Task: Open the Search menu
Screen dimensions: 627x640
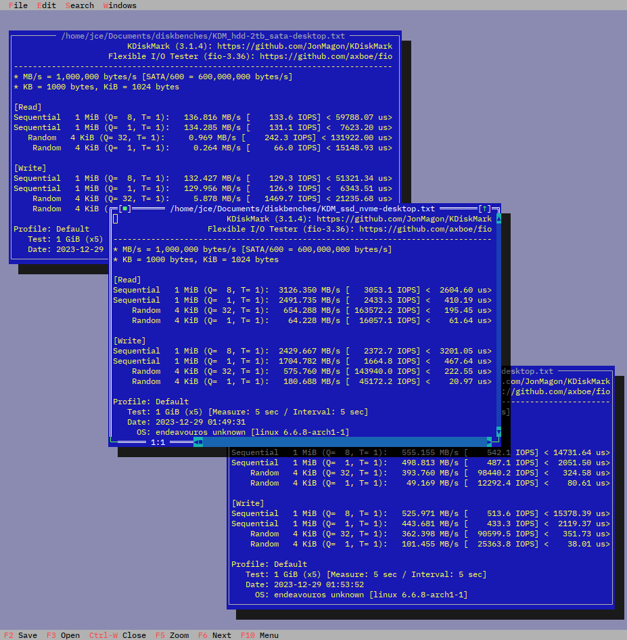Action: 80,5
